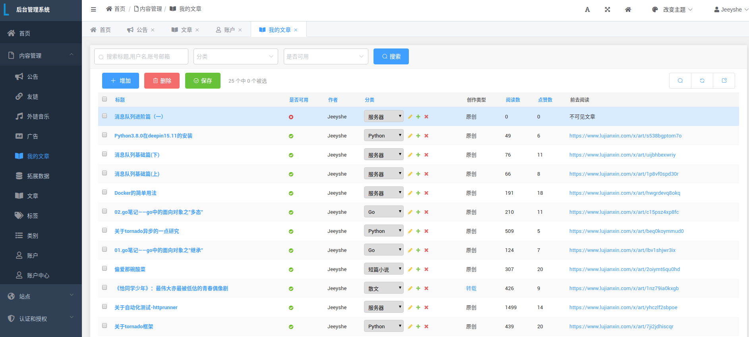Screen dimensions: 749x337
Task: Open category select for 消息队列进阶篇 row
Action: [384, 116]
